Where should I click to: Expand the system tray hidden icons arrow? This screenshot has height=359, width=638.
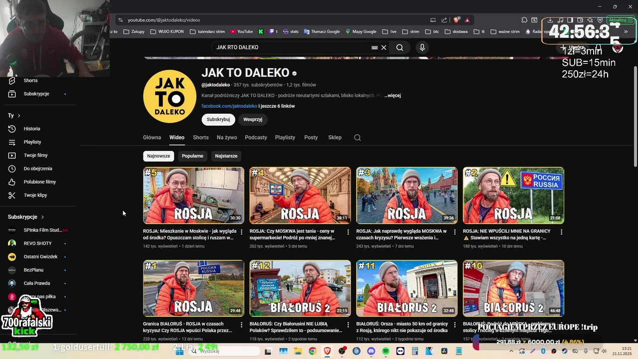[511, 351]
